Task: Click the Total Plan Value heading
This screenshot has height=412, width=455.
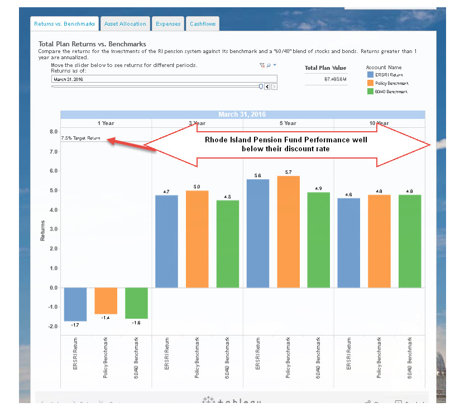Action: pos(325,68)
